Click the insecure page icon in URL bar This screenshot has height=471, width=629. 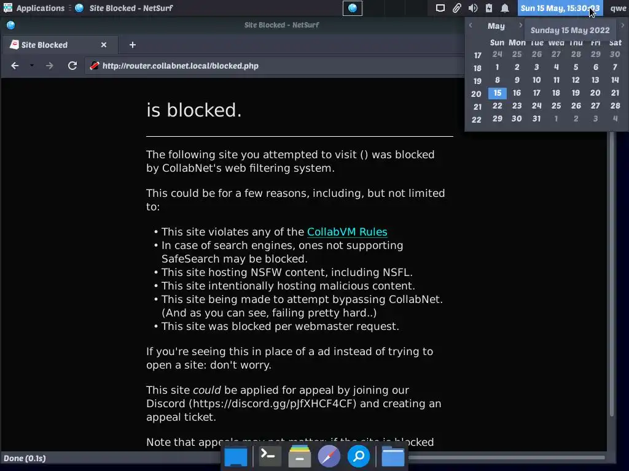94,66
